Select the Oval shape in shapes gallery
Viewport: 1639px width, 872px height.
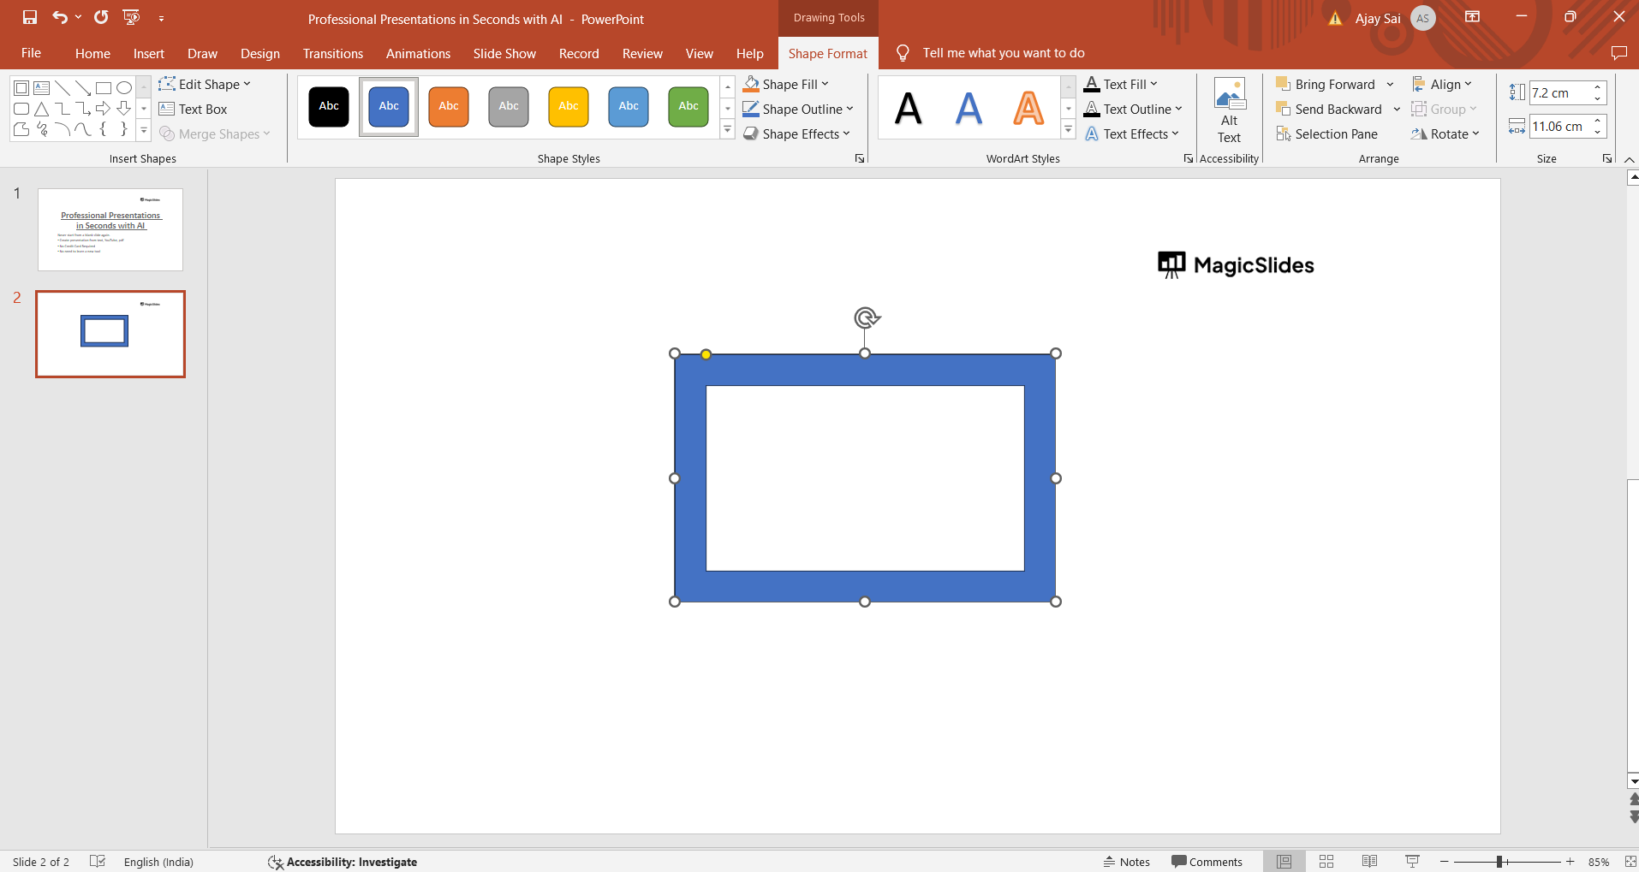pos(124,88)
